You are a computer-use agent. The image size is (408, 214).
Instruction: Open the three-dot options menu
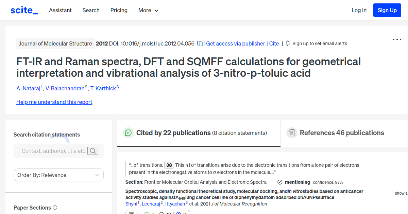pyautogui.click(x=397, y=39)
